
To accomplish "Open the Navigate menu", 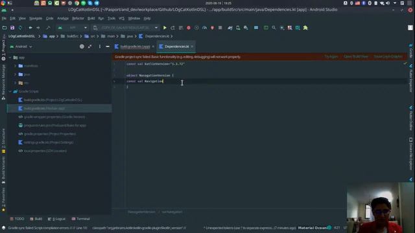I will (x=36, y=19).
